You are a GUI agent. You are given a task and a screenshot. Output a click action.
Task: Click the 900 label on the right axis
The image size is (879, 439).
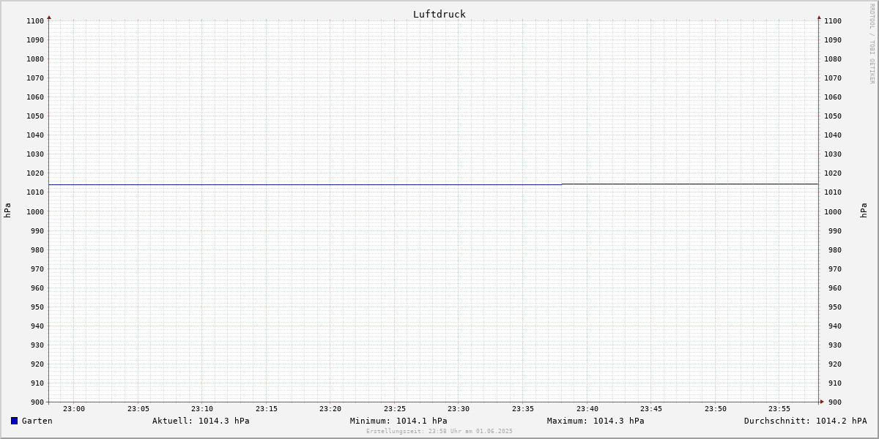tap(834, 402)
